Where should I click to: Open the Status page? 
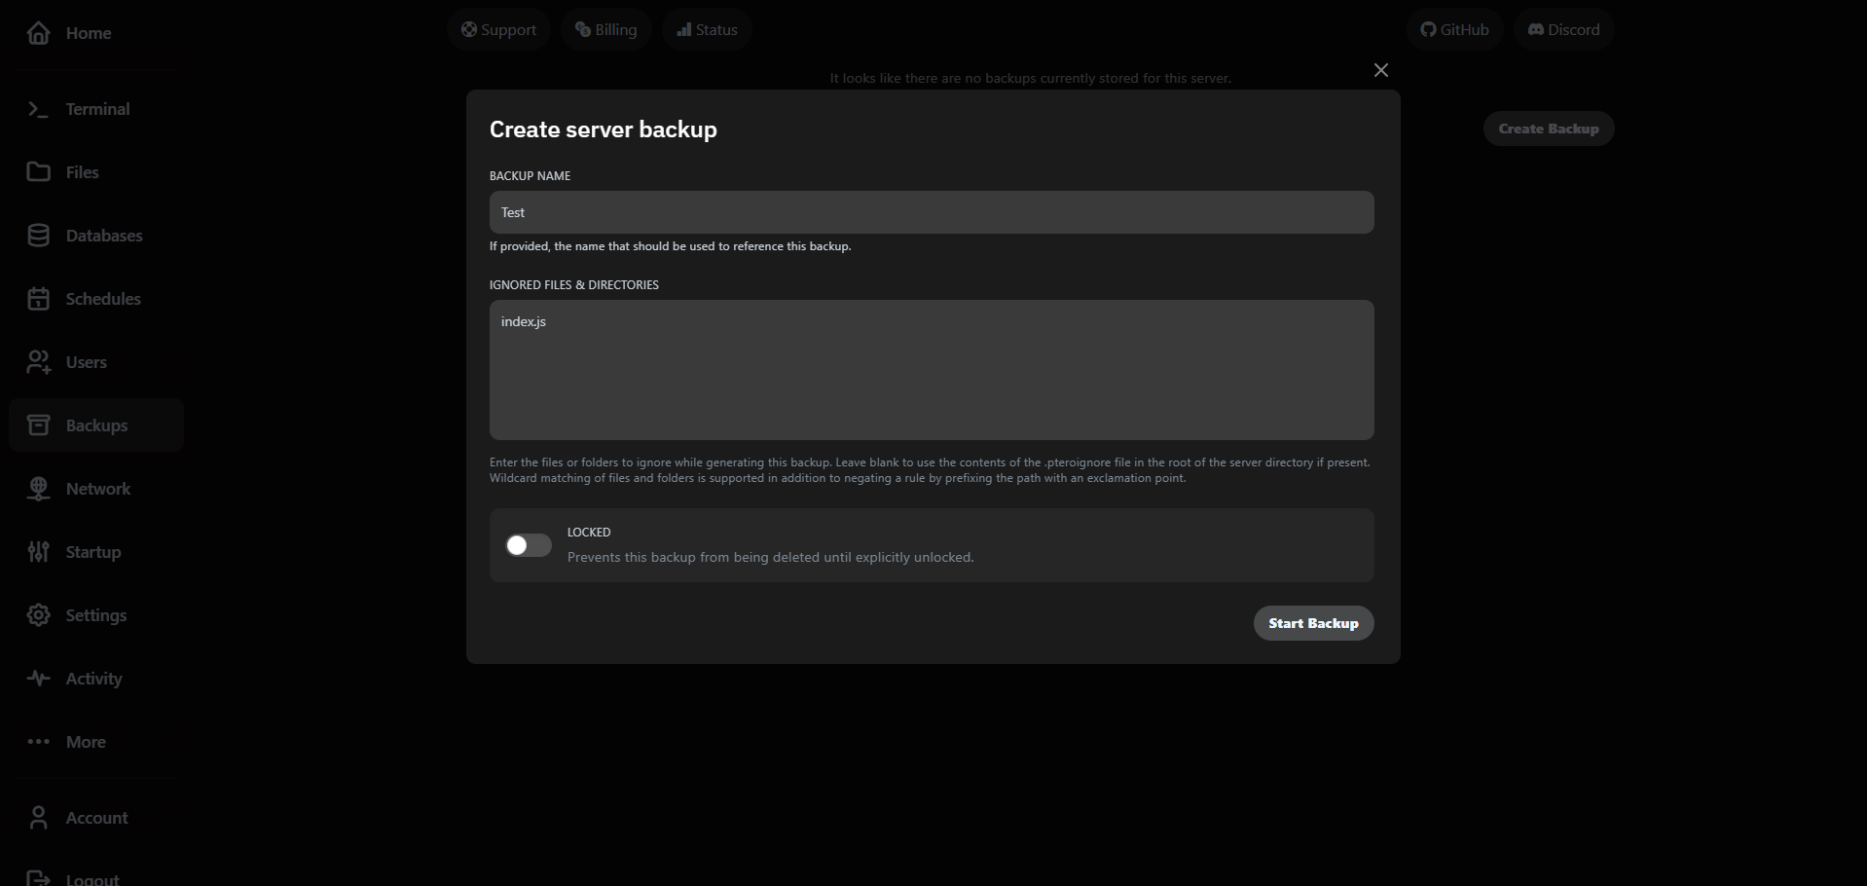tap(706, 29)
